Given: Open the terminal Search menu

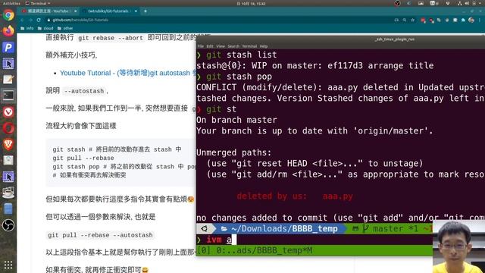Looking at the screenshot, I should click(233, 46).
